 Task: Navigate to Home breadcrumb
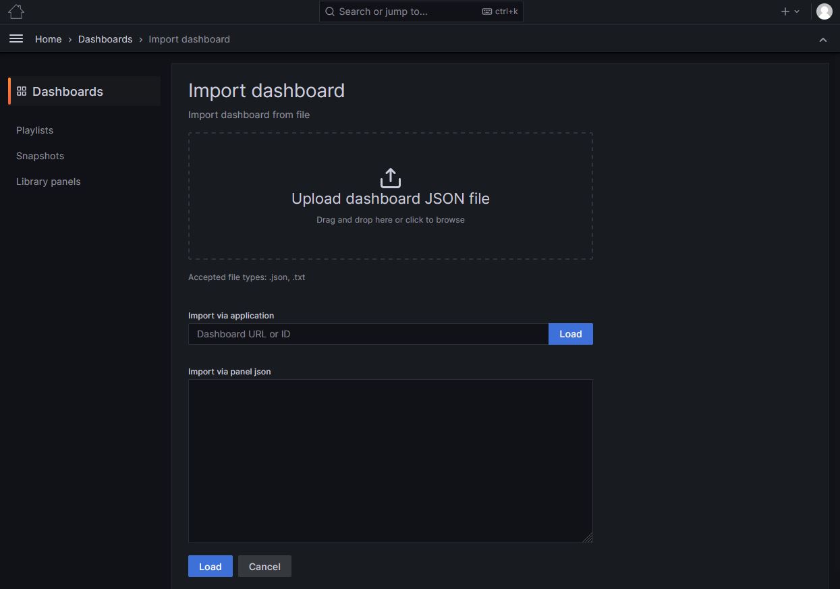tap(48, 39)
